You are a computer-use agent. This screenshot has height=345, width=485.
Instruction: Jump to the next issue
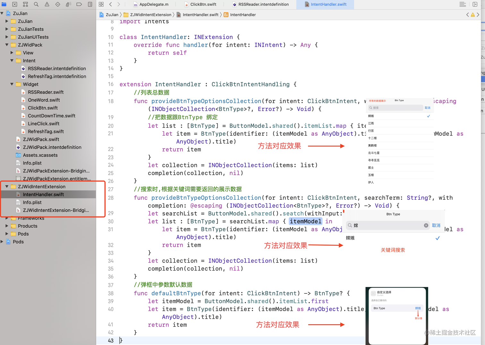click(478, 15)
